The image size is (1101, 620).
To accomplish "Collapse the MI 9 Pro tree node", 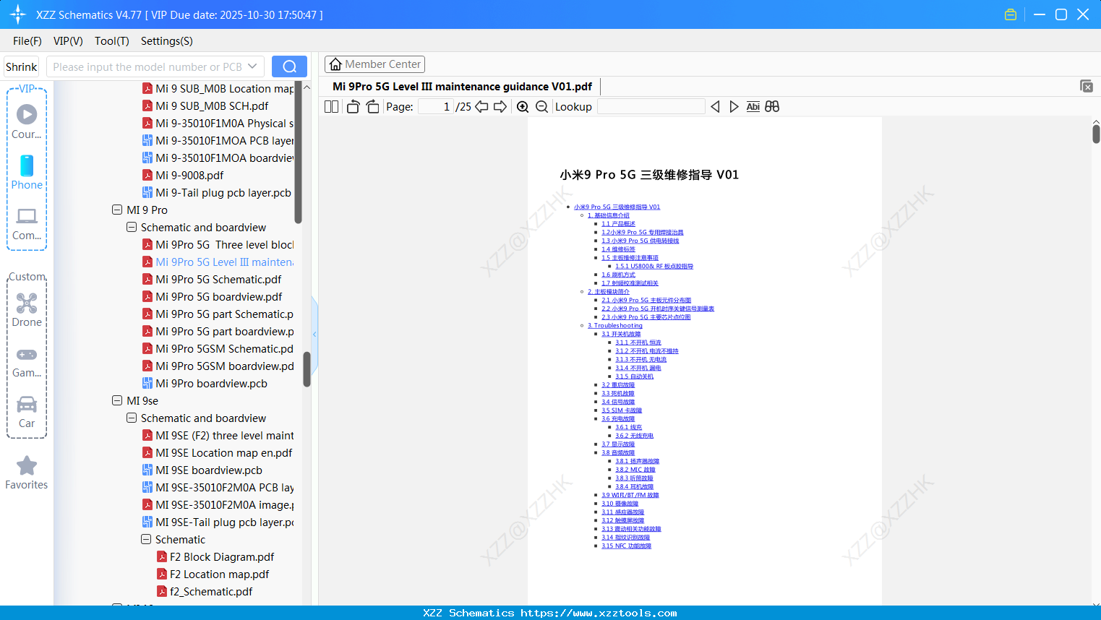I will pyautogui.click(x=117, y=210).
